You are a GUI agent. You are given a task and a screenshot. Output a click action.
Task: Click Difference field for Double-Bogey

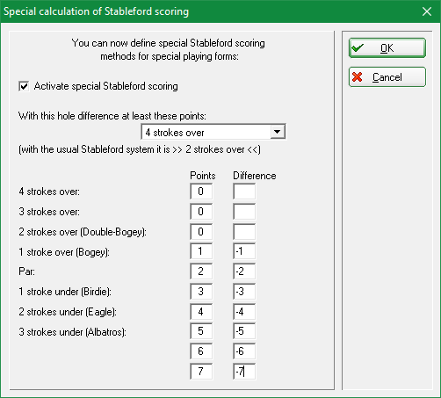(x=244, y=232)
